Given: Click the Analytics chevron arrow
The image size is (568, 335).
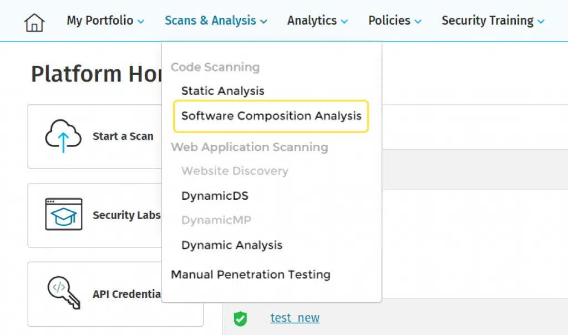Looking at the screenshot, I should click(344, 22).
